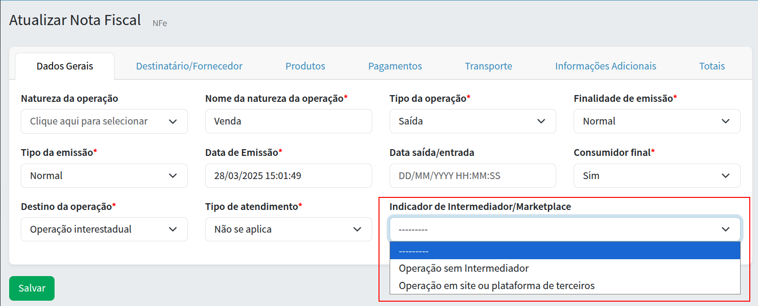Viewport: 758px width, 306px height.
Task: Expand the Consumidor final dropdown
Action: click(657, 176)
